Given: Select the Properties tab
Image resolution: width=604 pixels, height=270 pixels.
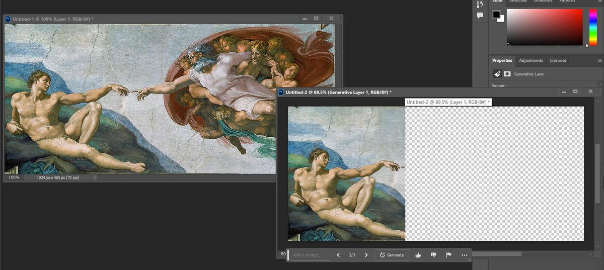Looking at the screenshot, I should click(502, 60).
